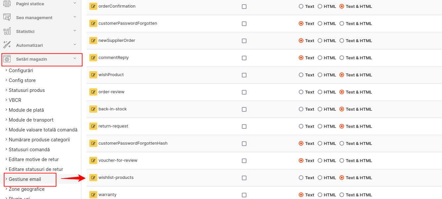
Task: Edit the commentReply email template icon
Action: tap(93, 58)
